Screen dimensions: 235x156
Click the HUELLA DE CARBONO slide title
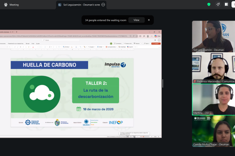click(49, 65)
